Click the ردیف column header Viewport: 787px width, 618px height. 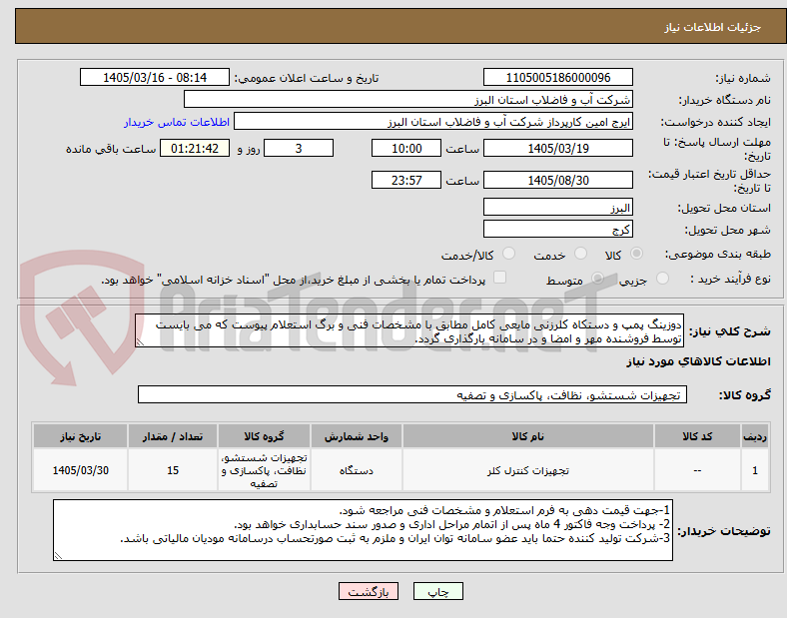[x=755, y=436]
